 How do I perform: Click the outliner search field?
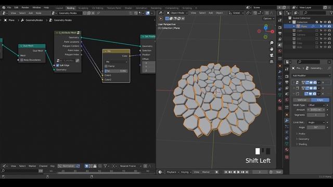point(314,13)
